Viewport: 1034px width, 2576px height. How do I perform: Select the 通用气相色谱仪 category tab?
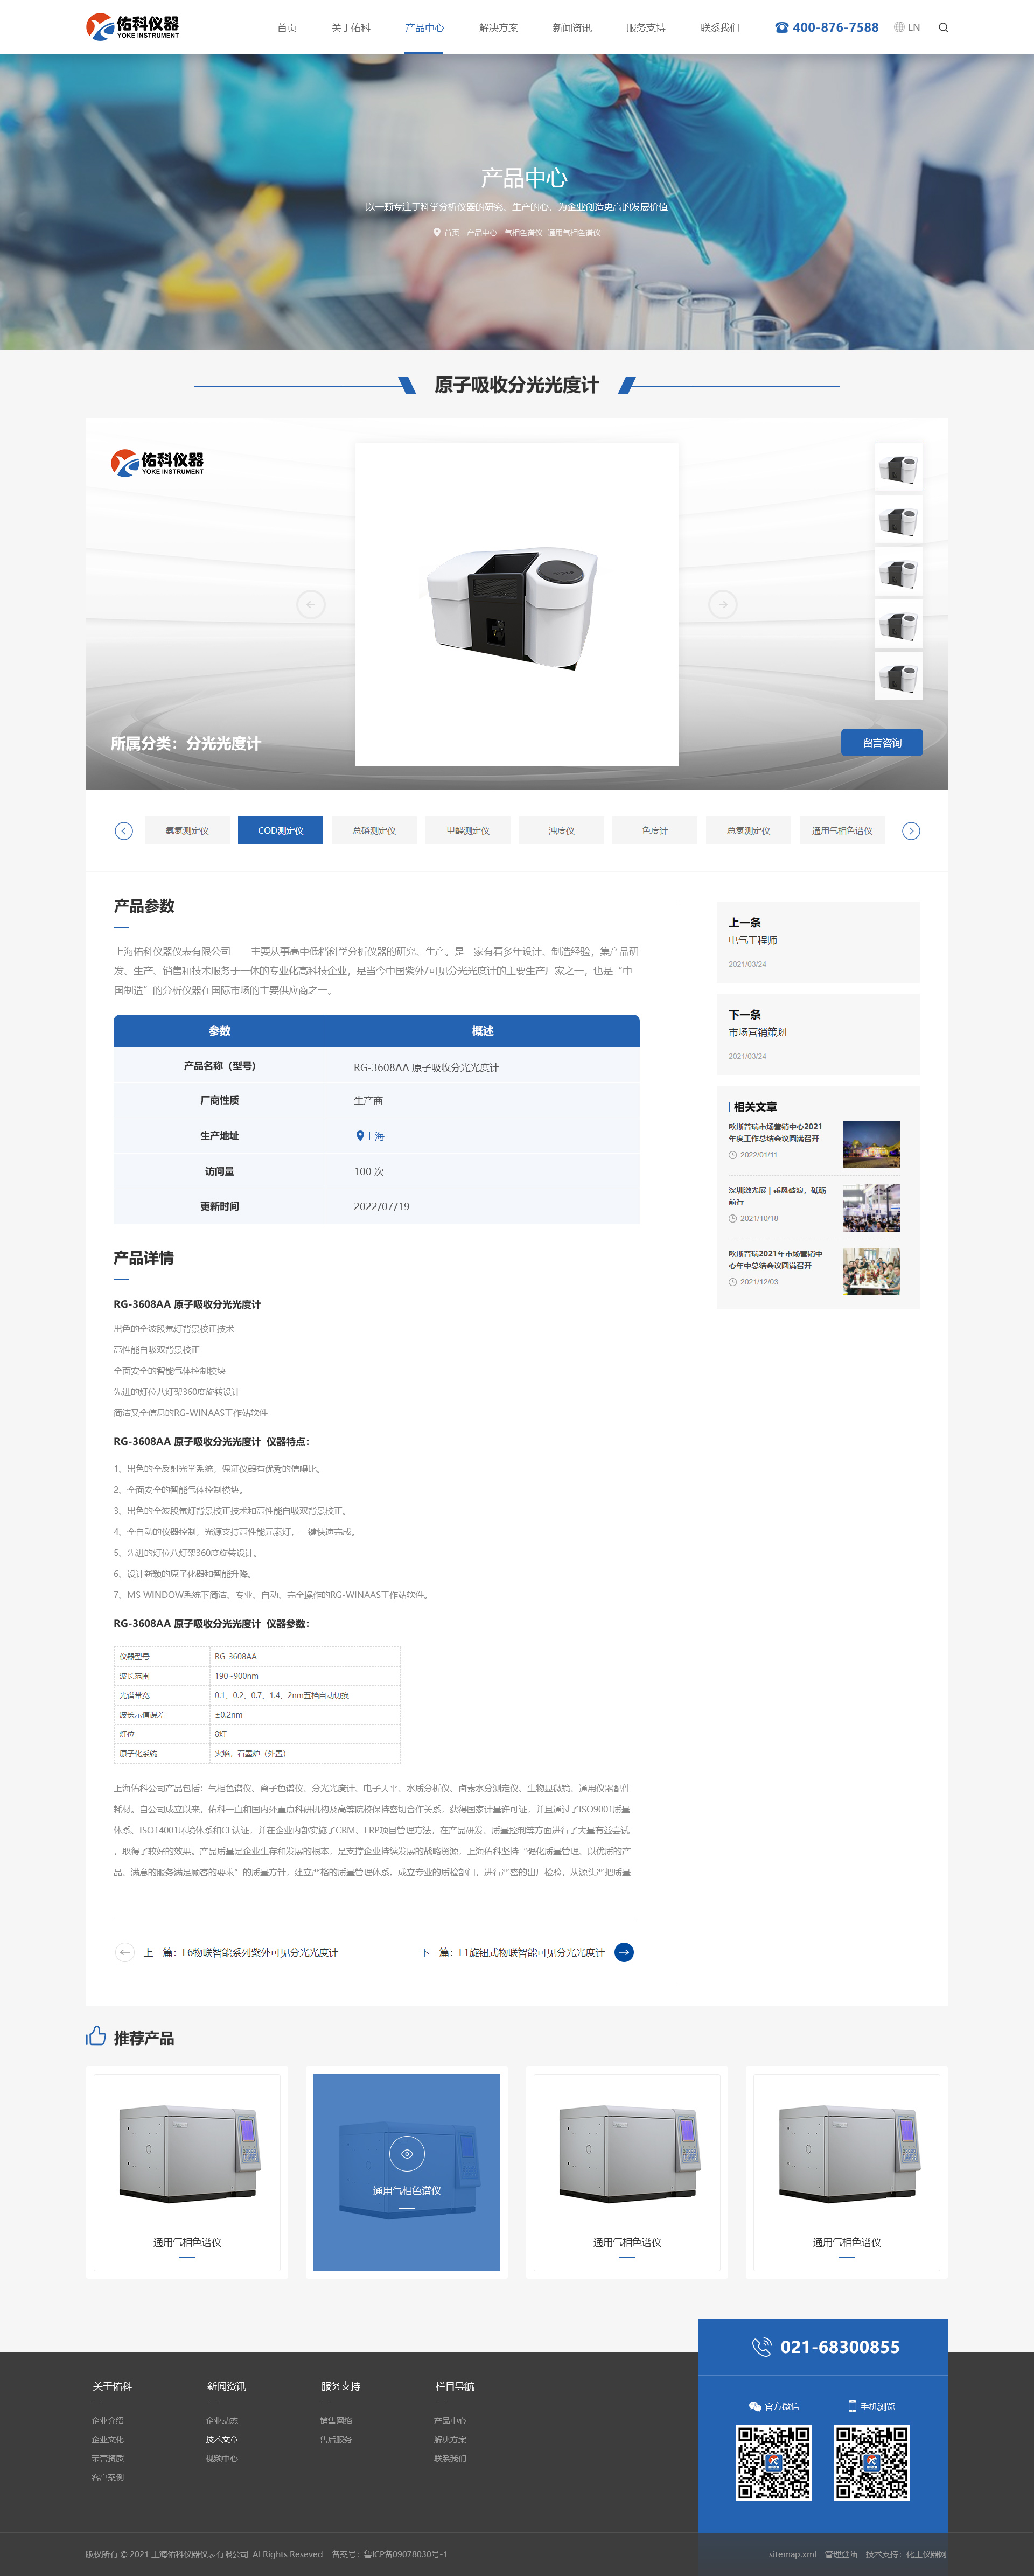[842, 831]
